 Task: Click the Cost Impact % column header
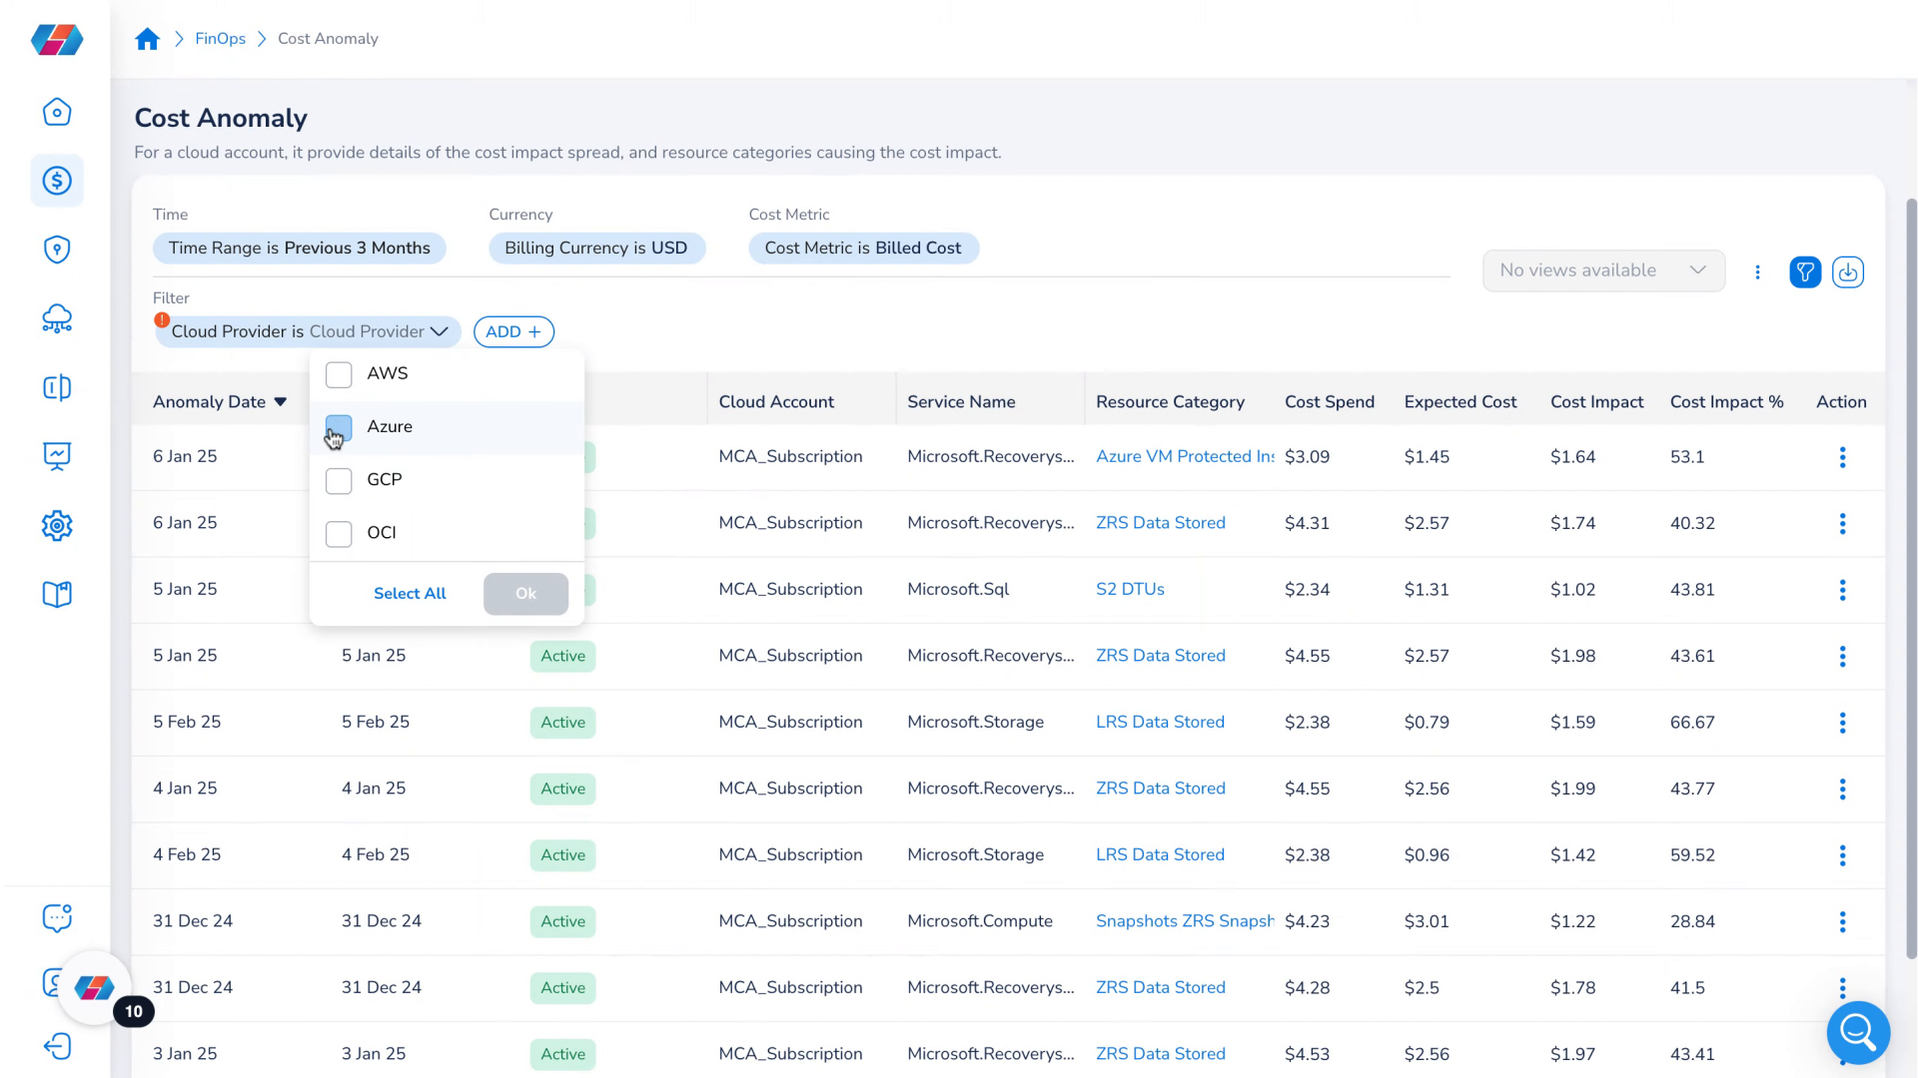1726,401
